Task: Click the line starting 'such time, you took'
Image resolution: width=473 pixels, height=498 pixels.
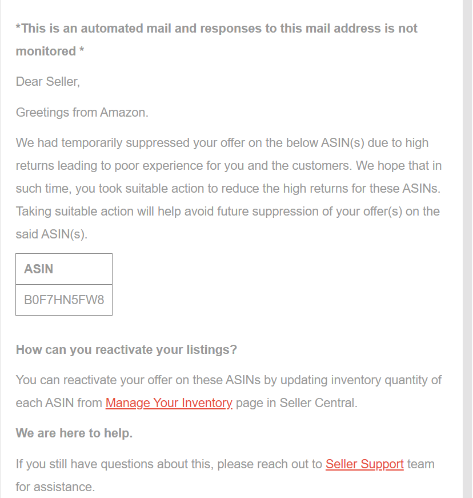Action: (x=228, y=189)
